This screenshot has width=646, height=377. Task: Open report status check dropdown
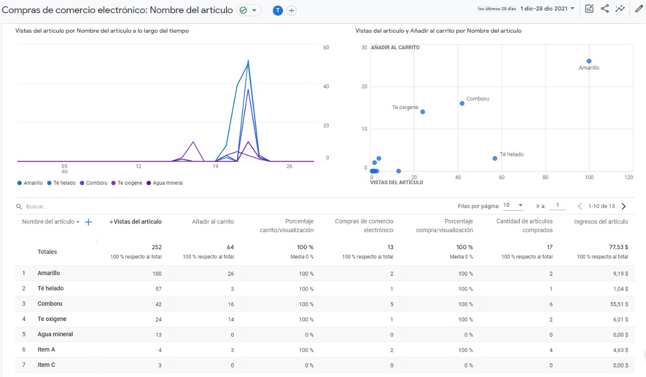pyautogui.click(x=249, y=11)
